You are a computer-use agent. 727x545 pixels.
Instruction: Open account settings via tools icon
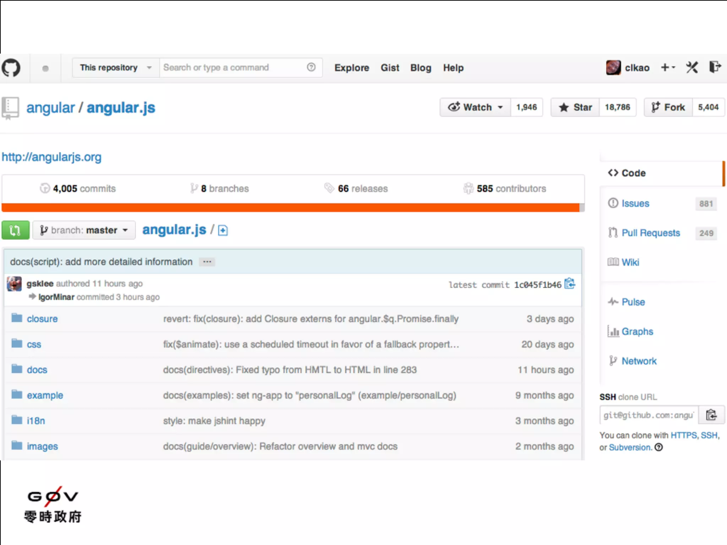pos(692,67)
